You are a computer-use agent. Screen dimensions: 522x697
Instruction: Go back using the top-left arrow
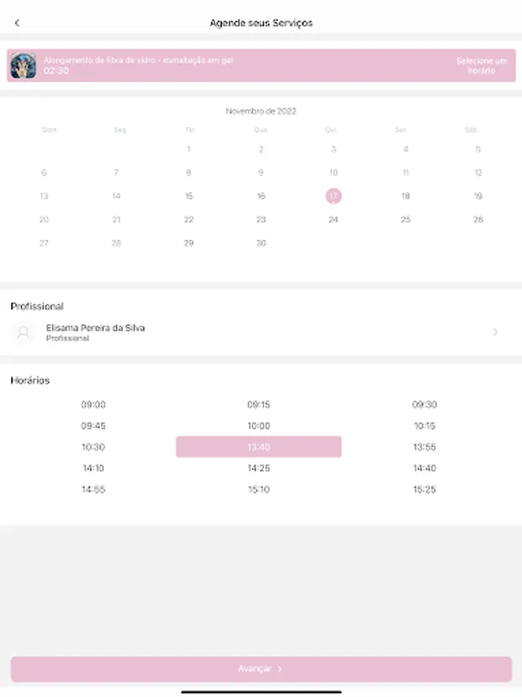[17, 23]
